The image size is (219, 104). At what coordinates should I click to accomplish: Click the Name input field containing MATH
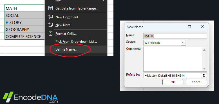point(175,36)
